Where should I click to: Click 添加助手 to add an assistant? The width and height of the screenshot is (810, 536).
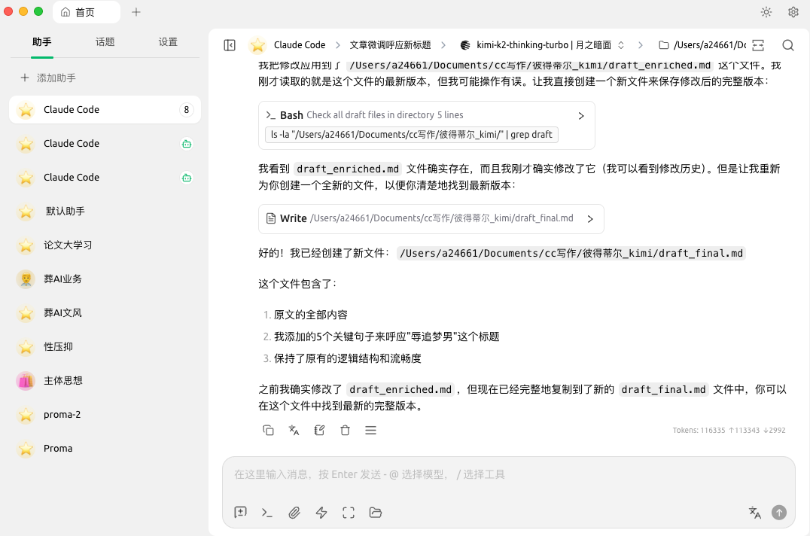click(48, 78)
